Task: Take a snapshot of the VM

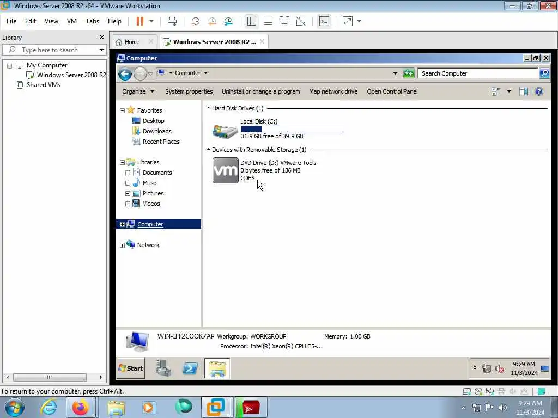Action: coord(196,21)
